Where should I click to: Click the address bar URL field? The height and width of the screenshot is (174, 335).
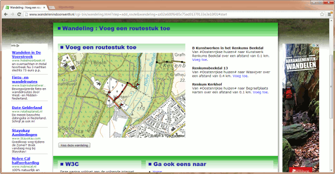[x=171, y=14]
